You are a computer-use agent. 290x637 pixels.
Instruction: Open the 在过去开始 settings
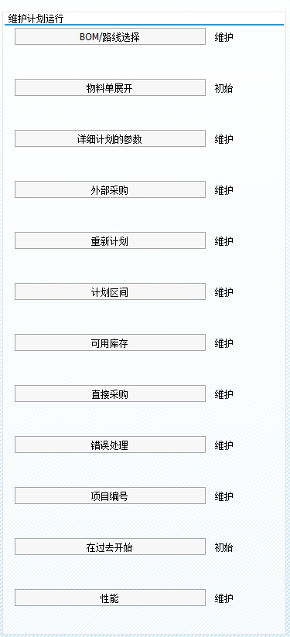point(110,547)
